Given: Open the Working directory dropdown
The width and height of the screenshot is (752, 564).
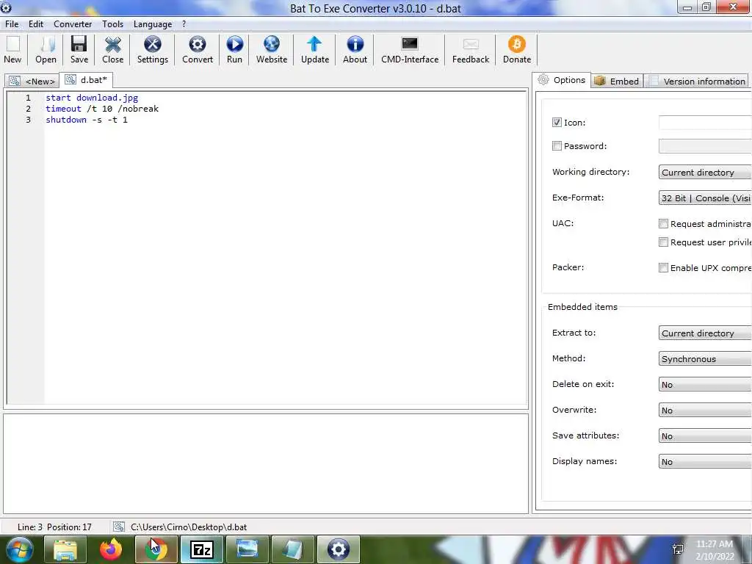Looking at the screenshot, I should (x=705, y=172).
